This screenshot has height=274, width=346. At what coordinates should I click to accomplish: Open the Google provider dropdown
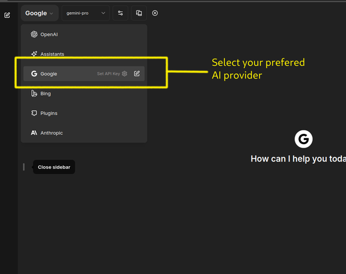[39, 13]
